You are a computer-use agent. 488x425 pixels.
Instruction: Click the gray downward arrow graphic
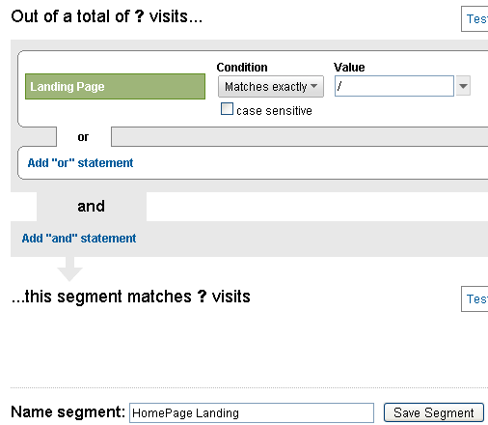click(69, 269)
